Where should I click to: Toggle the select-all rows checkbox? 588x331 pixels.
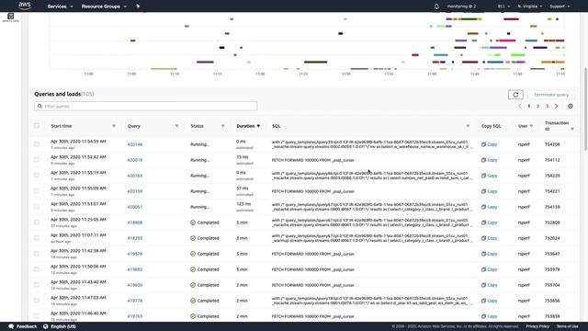(x=37, y=126)
